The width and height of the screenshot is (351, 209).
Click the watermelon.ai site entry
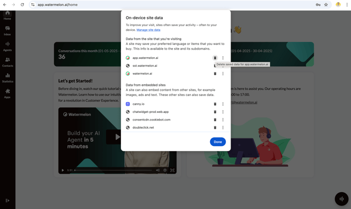pos(142,74)
